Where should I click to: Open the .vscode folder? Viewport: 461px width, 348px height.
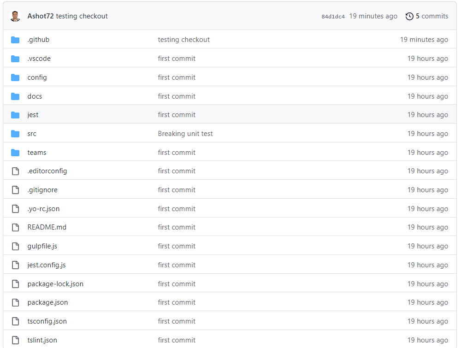(x=39, y=59)
